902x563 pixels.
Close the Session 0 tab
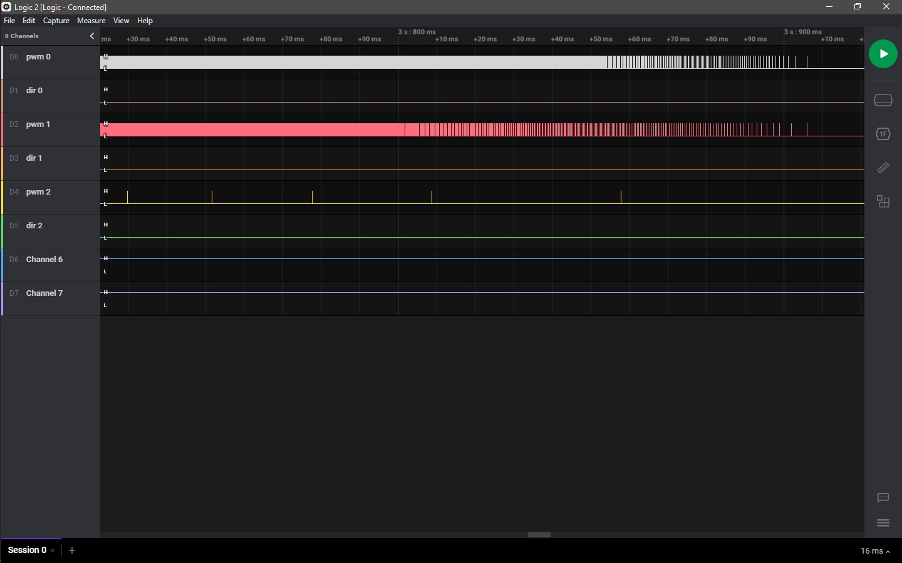coord(53,550)
